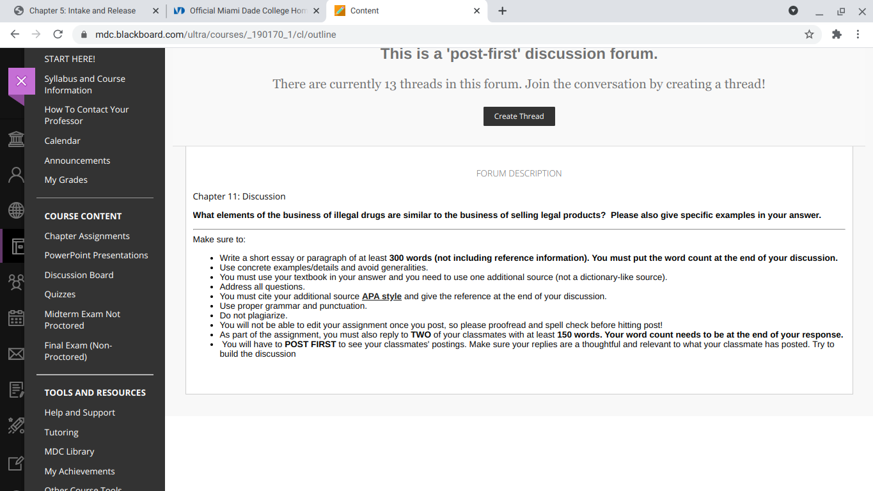Open the profile person icon in sidebar
873x491 pixels.
(15, 174)
